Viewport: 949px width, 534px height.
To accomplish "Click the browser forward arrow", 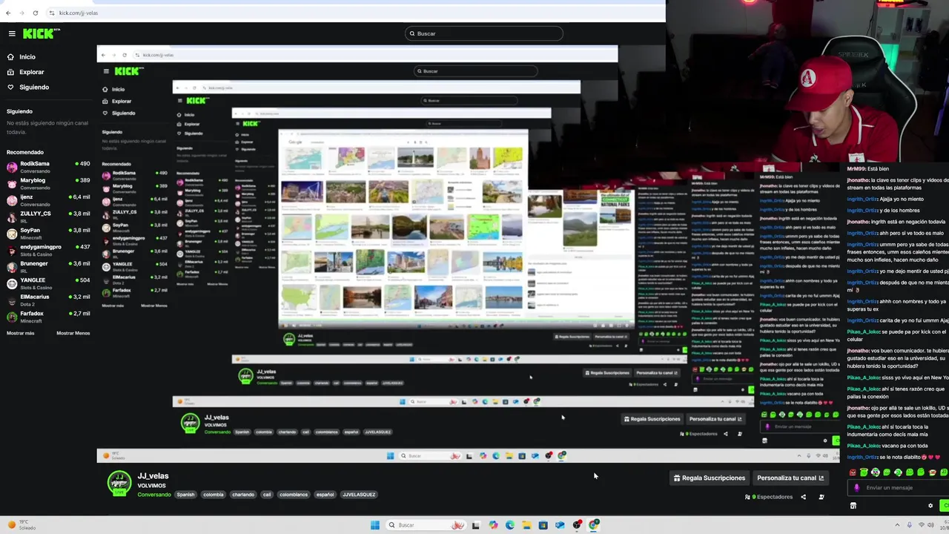I will tap(22, 13).
